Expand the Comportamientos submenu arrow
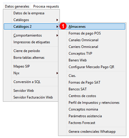 (57, 35)
